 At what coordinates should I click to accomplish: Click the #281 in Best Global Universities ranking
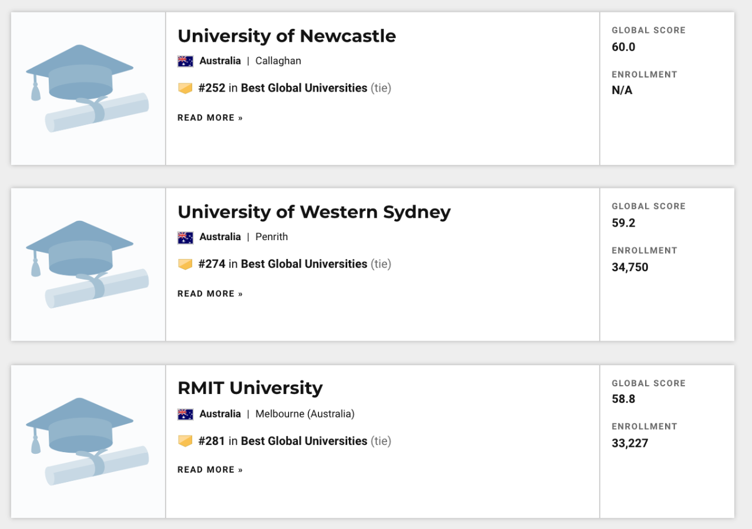283,441
